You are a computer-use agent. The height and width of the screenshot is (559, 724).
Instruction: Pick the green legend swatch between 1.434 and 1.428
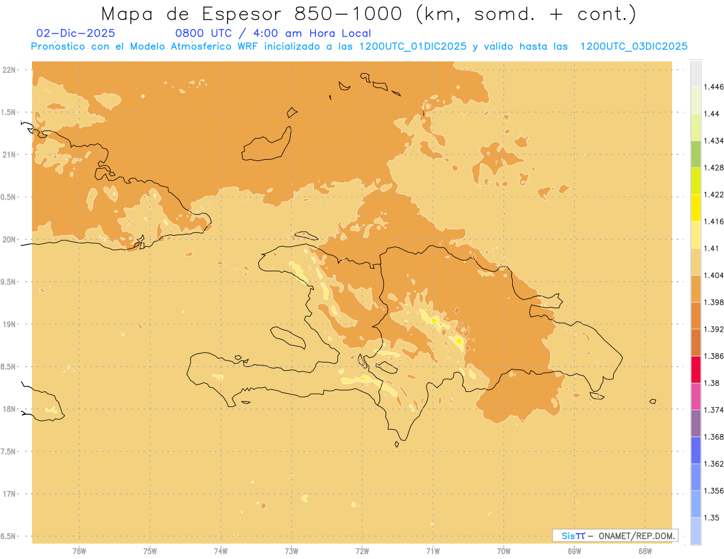(696, 154)
